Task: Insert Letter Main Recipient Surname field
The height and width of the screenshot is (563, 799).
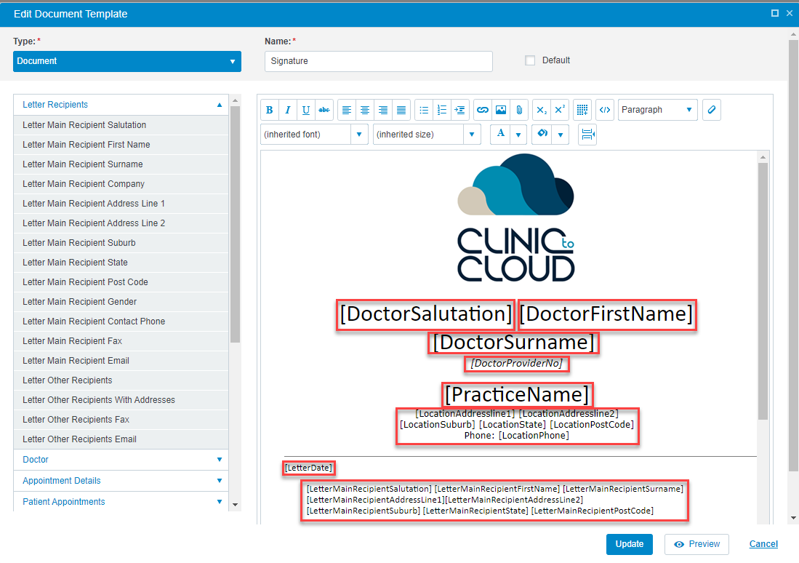Action: pyautogui.click(x=121, y=164)
